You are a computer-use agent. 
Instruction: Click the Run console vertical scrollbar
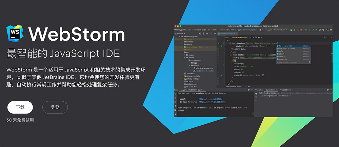(253, 114)
